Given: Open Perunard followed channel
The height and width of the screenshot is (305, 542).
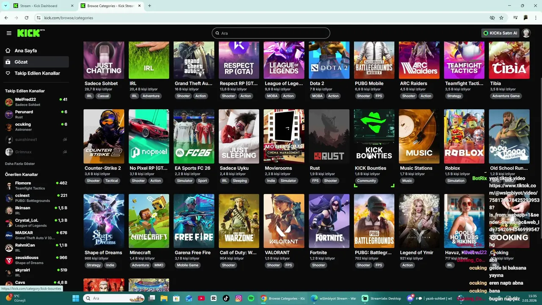Looking at the screenshot, I should [36, 114].
